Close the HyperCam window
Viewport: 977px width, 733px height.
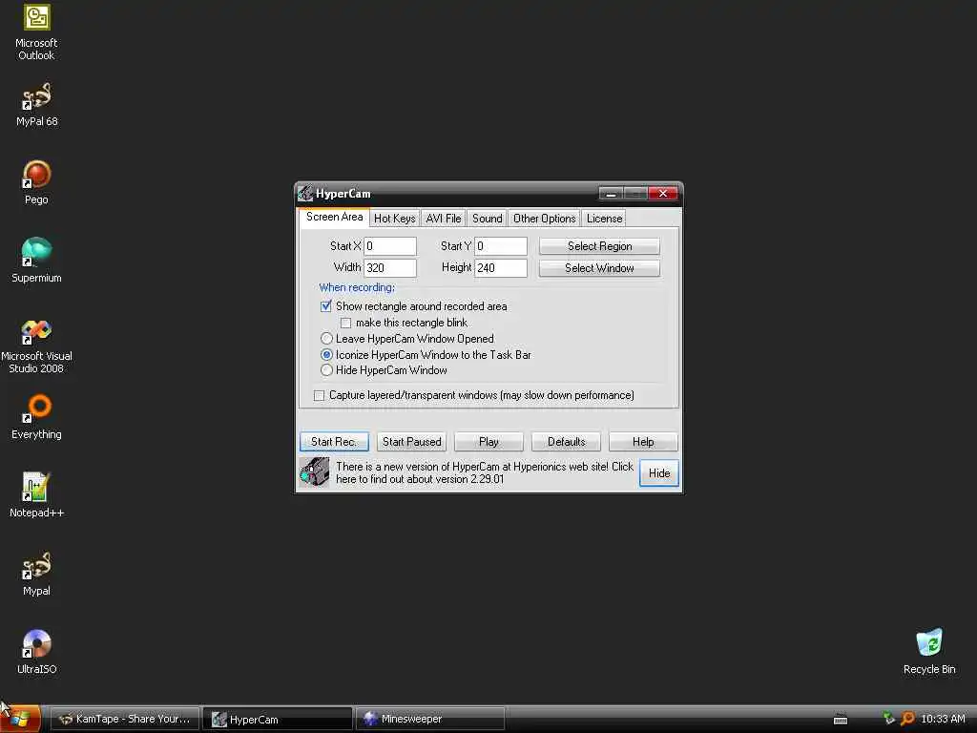(663, 194)
